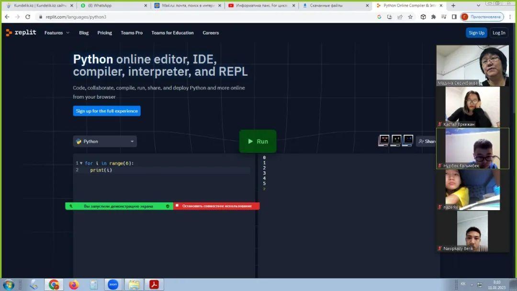Screen dimensions: 517x291
Task: Open the Chrome three-dot menu
Action: (510, 17)
